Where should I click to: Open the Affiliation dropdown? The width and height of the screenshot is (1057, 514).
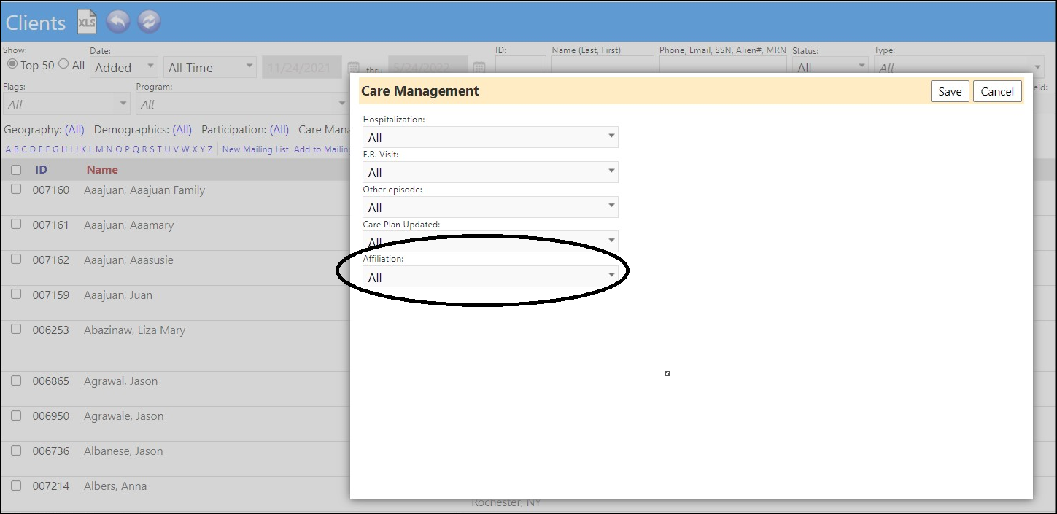(490, 277)
